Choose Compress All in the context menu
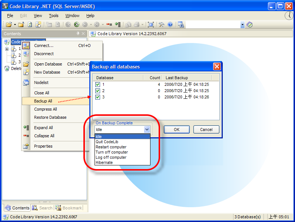The width and height of the screenshot is (295, 222). click(x=56, y=109)
